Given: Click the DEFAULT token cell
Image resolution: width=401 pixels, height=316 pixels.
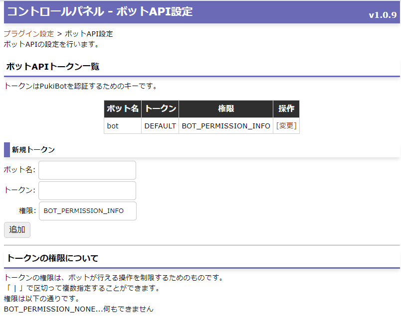Looking at the screenshot, I should click(x=160, y=126).
